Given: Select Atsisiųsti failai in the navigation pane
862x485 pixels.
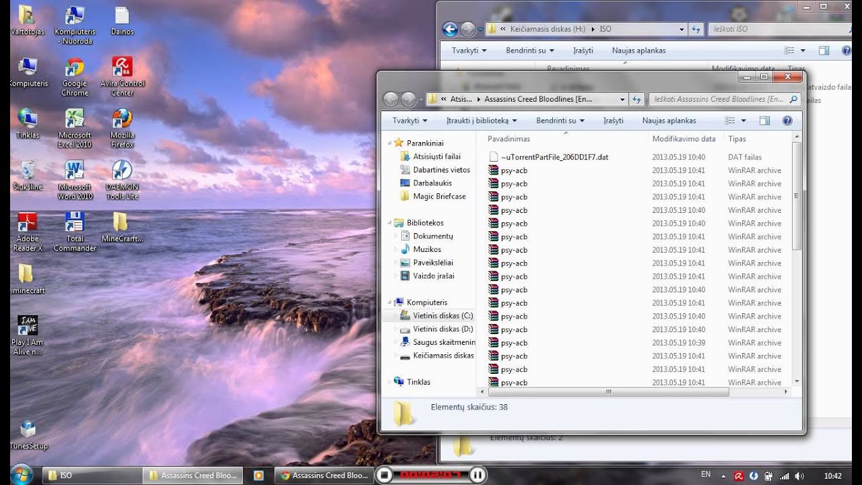Looking at the screenshot, I should pyautogui.click(x=436, y=156).
